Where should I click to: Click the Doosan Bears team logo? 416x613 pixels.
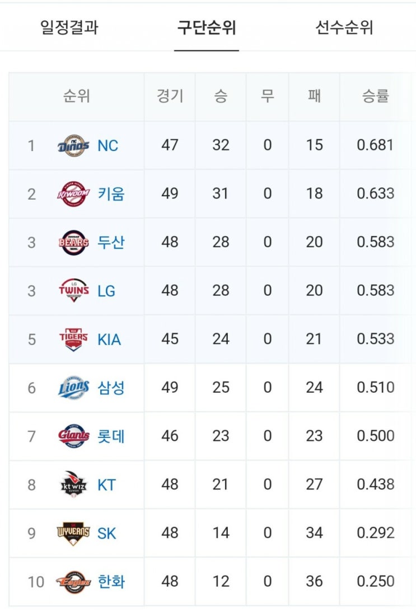73,242
